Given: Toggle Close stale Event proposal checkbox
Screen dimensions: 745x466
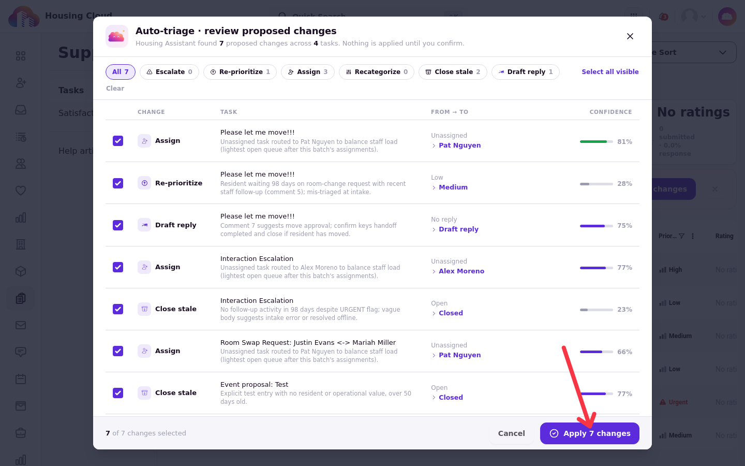Looking at the screenshot, I should (118, 393).
